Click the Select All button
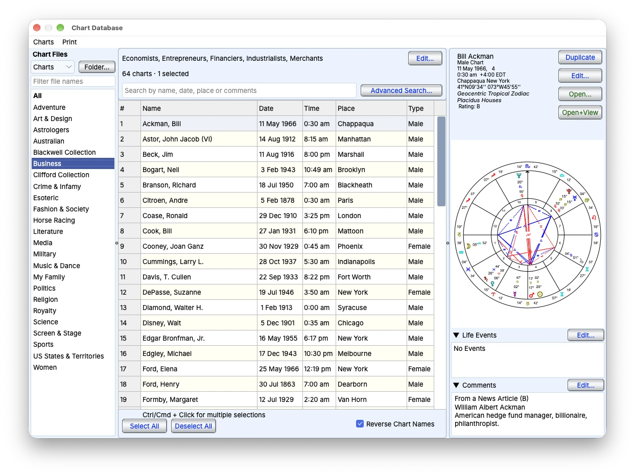This screenshot has height=476, width=635. [x=145, y=426]
